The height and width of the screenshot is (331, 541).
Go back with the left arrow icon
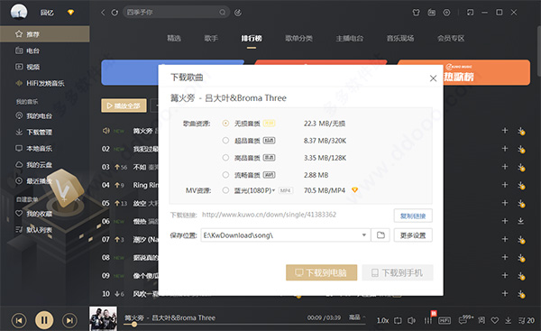pos(103,13)
